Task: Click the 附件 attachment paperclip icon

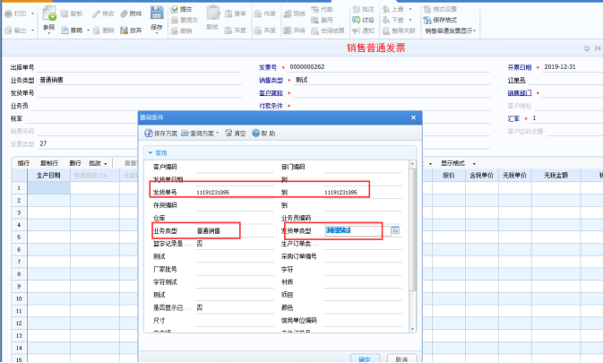Action: point(124,13)
